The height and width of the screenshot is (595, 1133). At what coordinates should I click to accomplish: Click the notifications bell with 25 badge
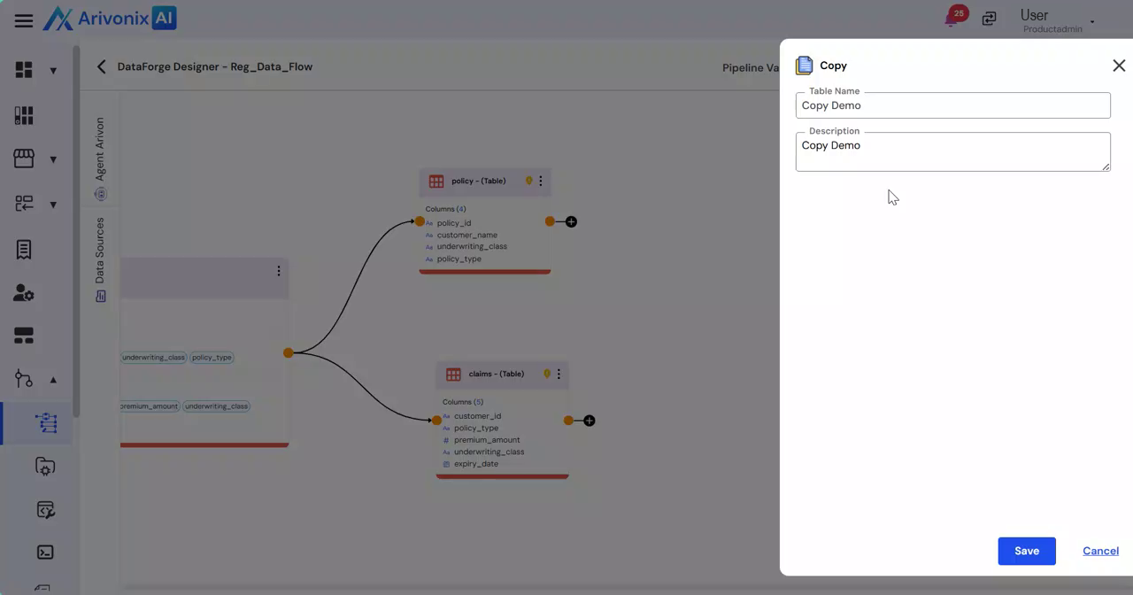(x=952, y=19)
